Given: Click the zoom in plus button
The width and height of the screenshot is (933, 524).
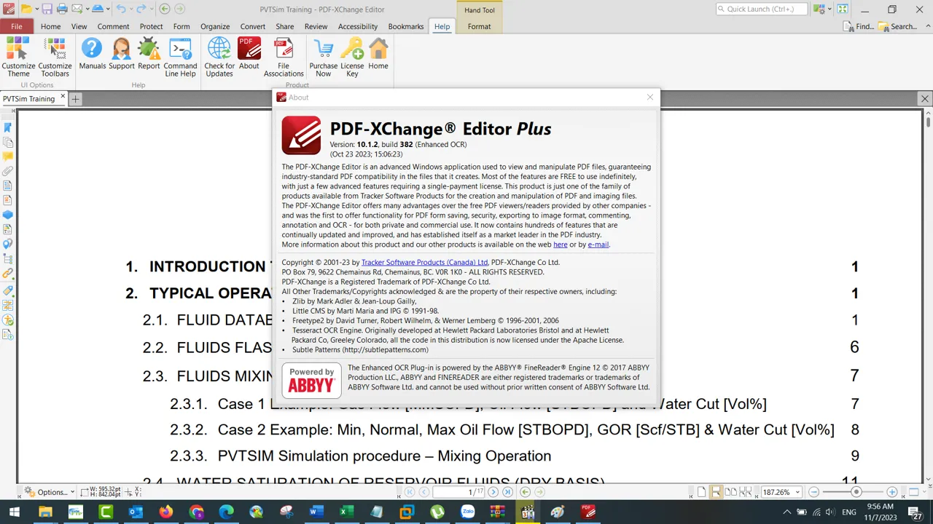Looking at the screenshot, I should [x=891, y=492].
